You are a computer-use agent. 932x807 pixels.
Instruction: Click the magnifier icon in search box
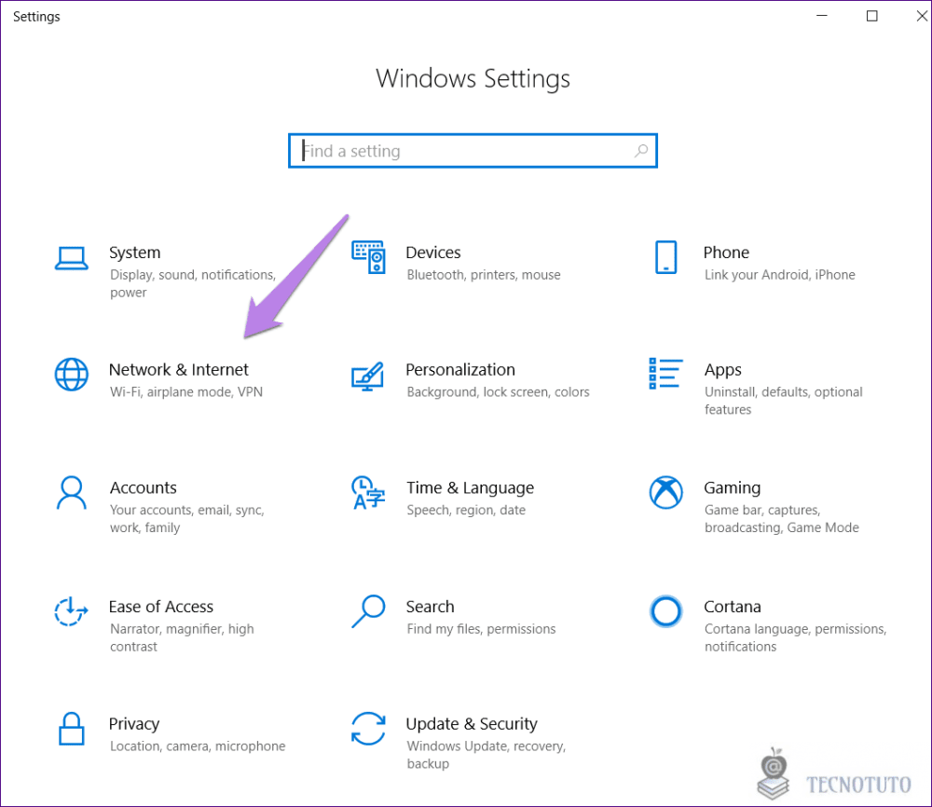pyautogui.click(x=641, y=151)
